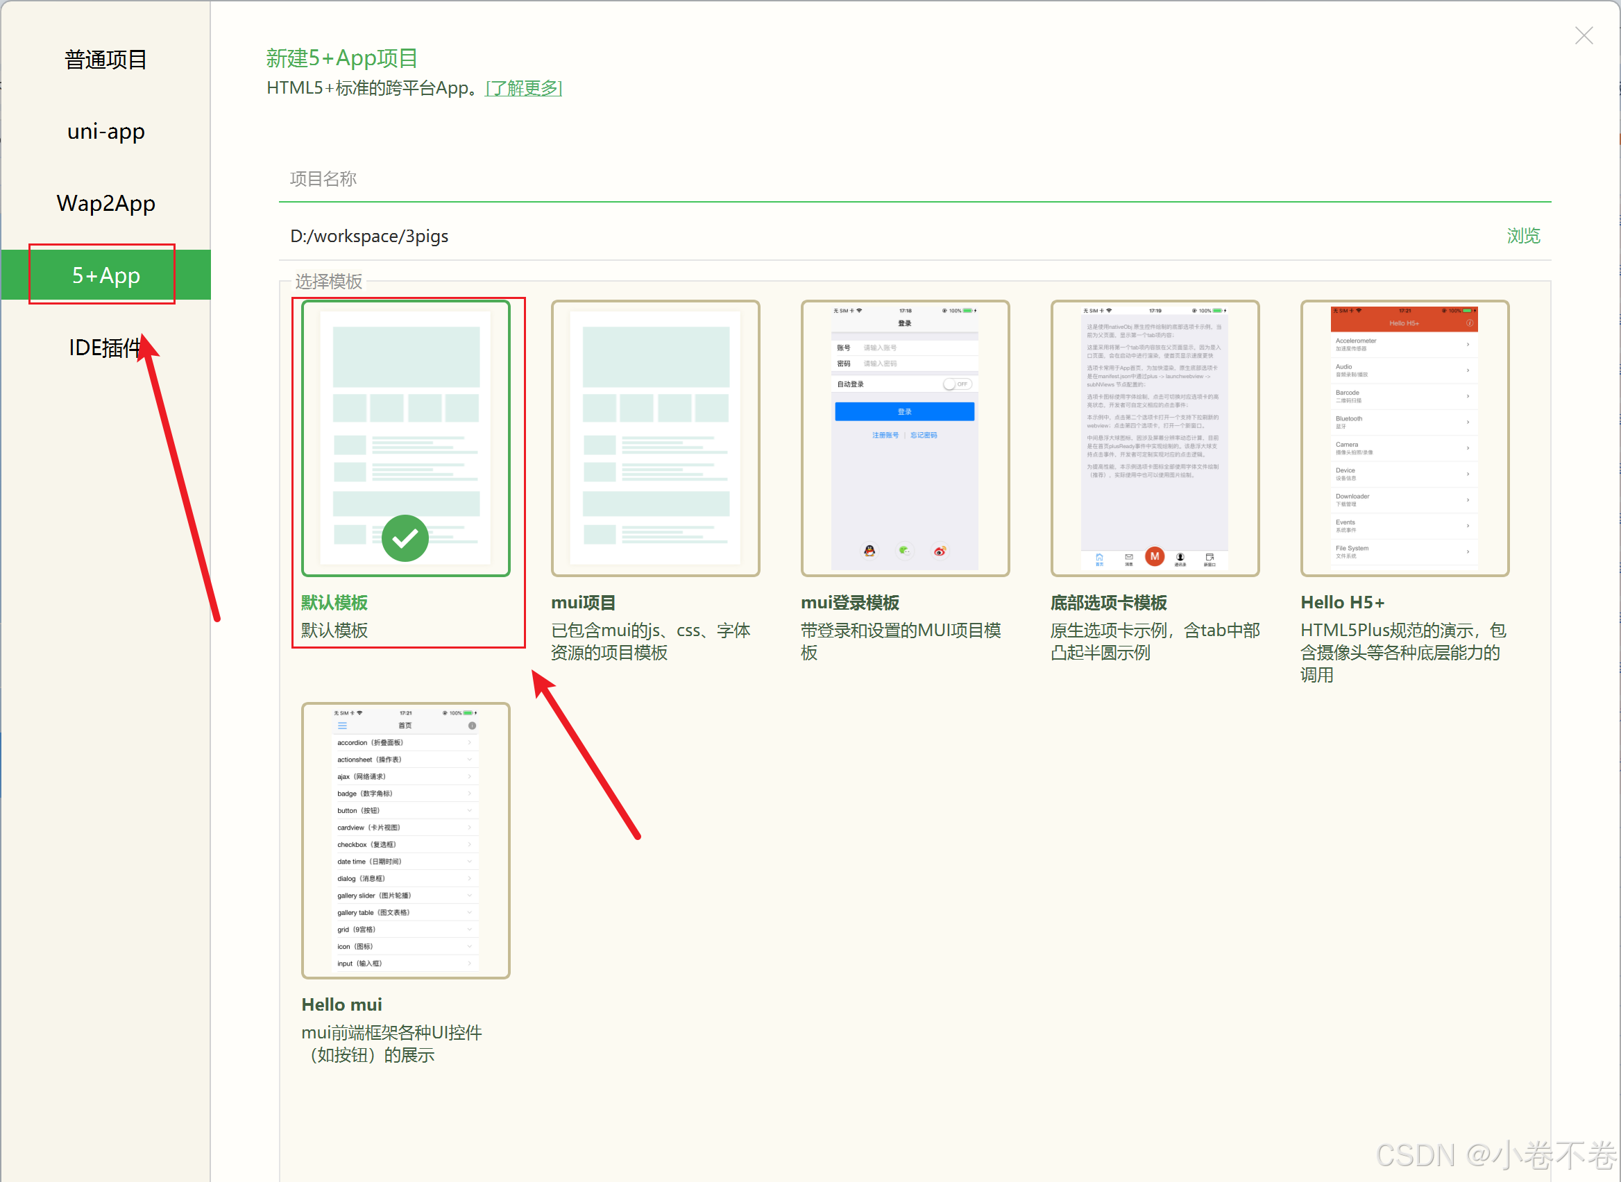This screenshot has height=1182, width=1621.
Task: Click the Hello mui template title
Action: pos(341,1004)
